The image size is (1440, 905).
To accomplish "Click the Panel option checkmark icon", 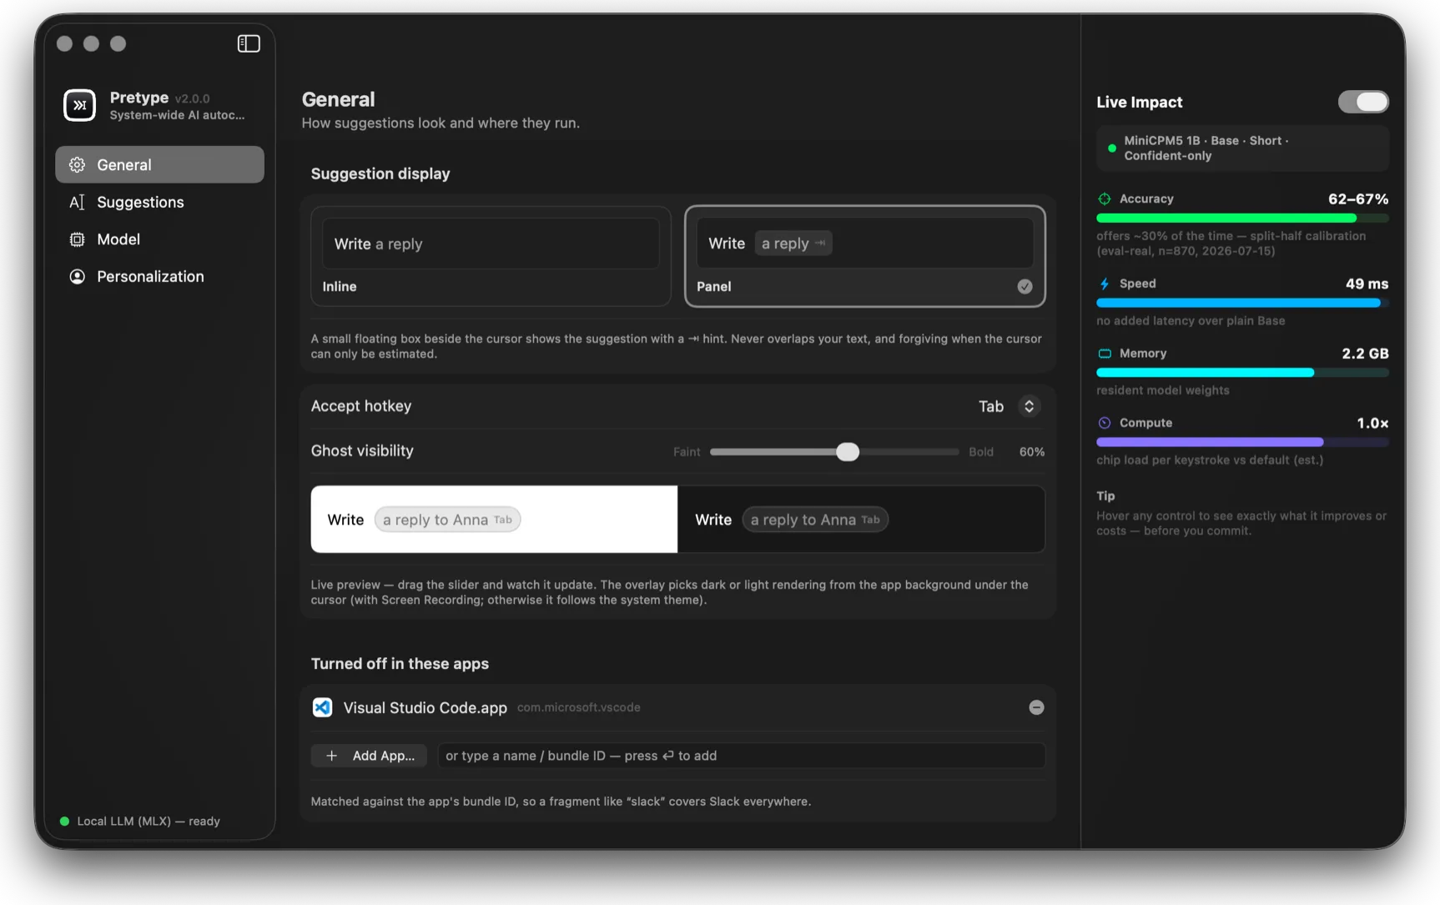I will pos(1025,286).
